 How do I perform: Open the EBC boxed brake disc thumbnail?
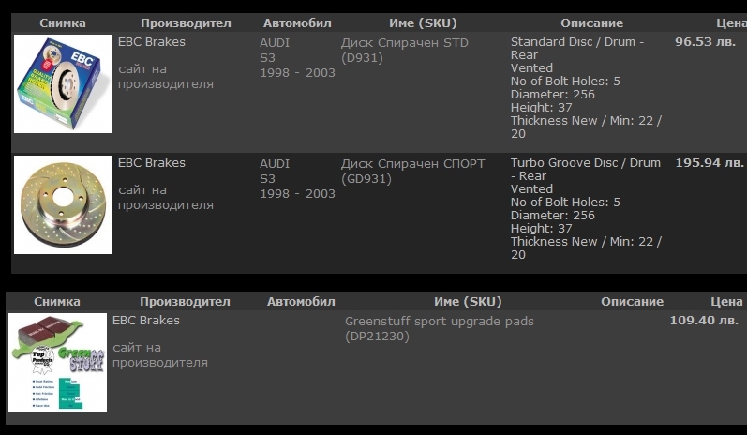(x=63, y=84)
